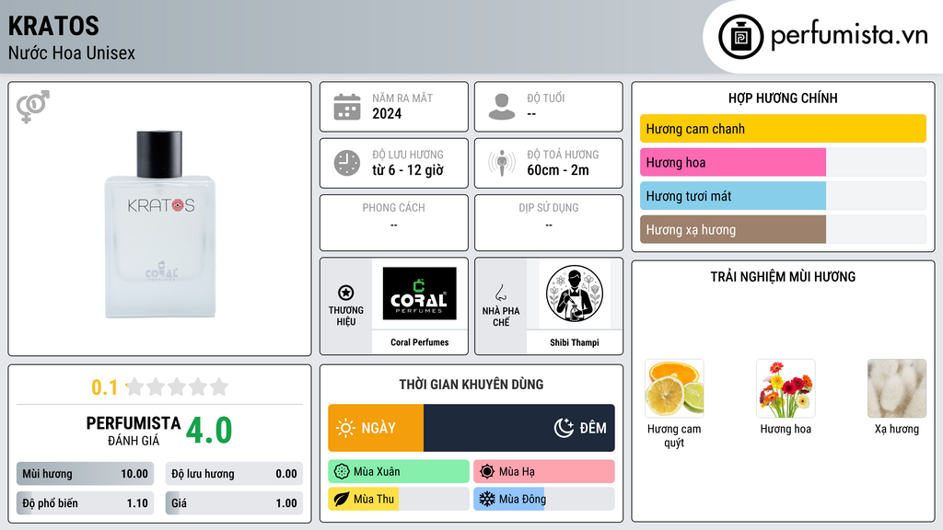The width and height of the screenshot is (943, 530).
Task: Click the green Mùa Xuân season bar
Action: [x=399, y=472]
